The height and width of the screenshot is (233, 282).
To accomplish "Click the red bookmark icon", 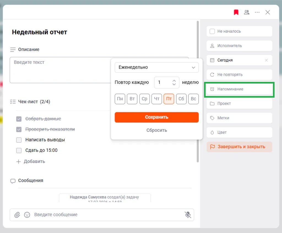I will point(236,12).
